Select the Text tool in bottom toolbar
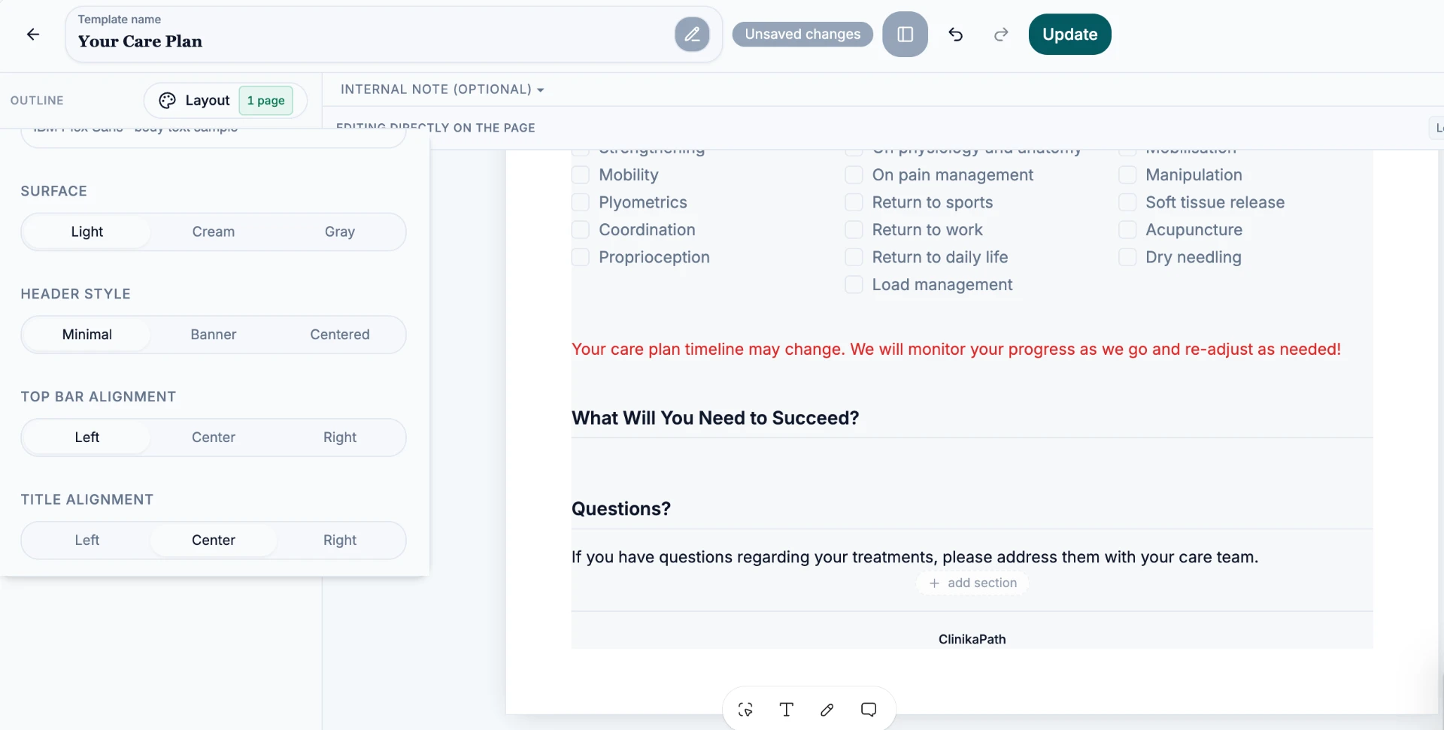The image size is (1444, 730). point(787,710)
